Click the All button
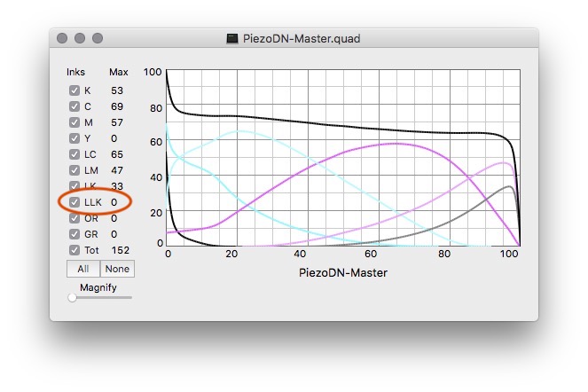The width and height of the screenshot is (588, 392). pyautogui.click(x=83, y=269)
